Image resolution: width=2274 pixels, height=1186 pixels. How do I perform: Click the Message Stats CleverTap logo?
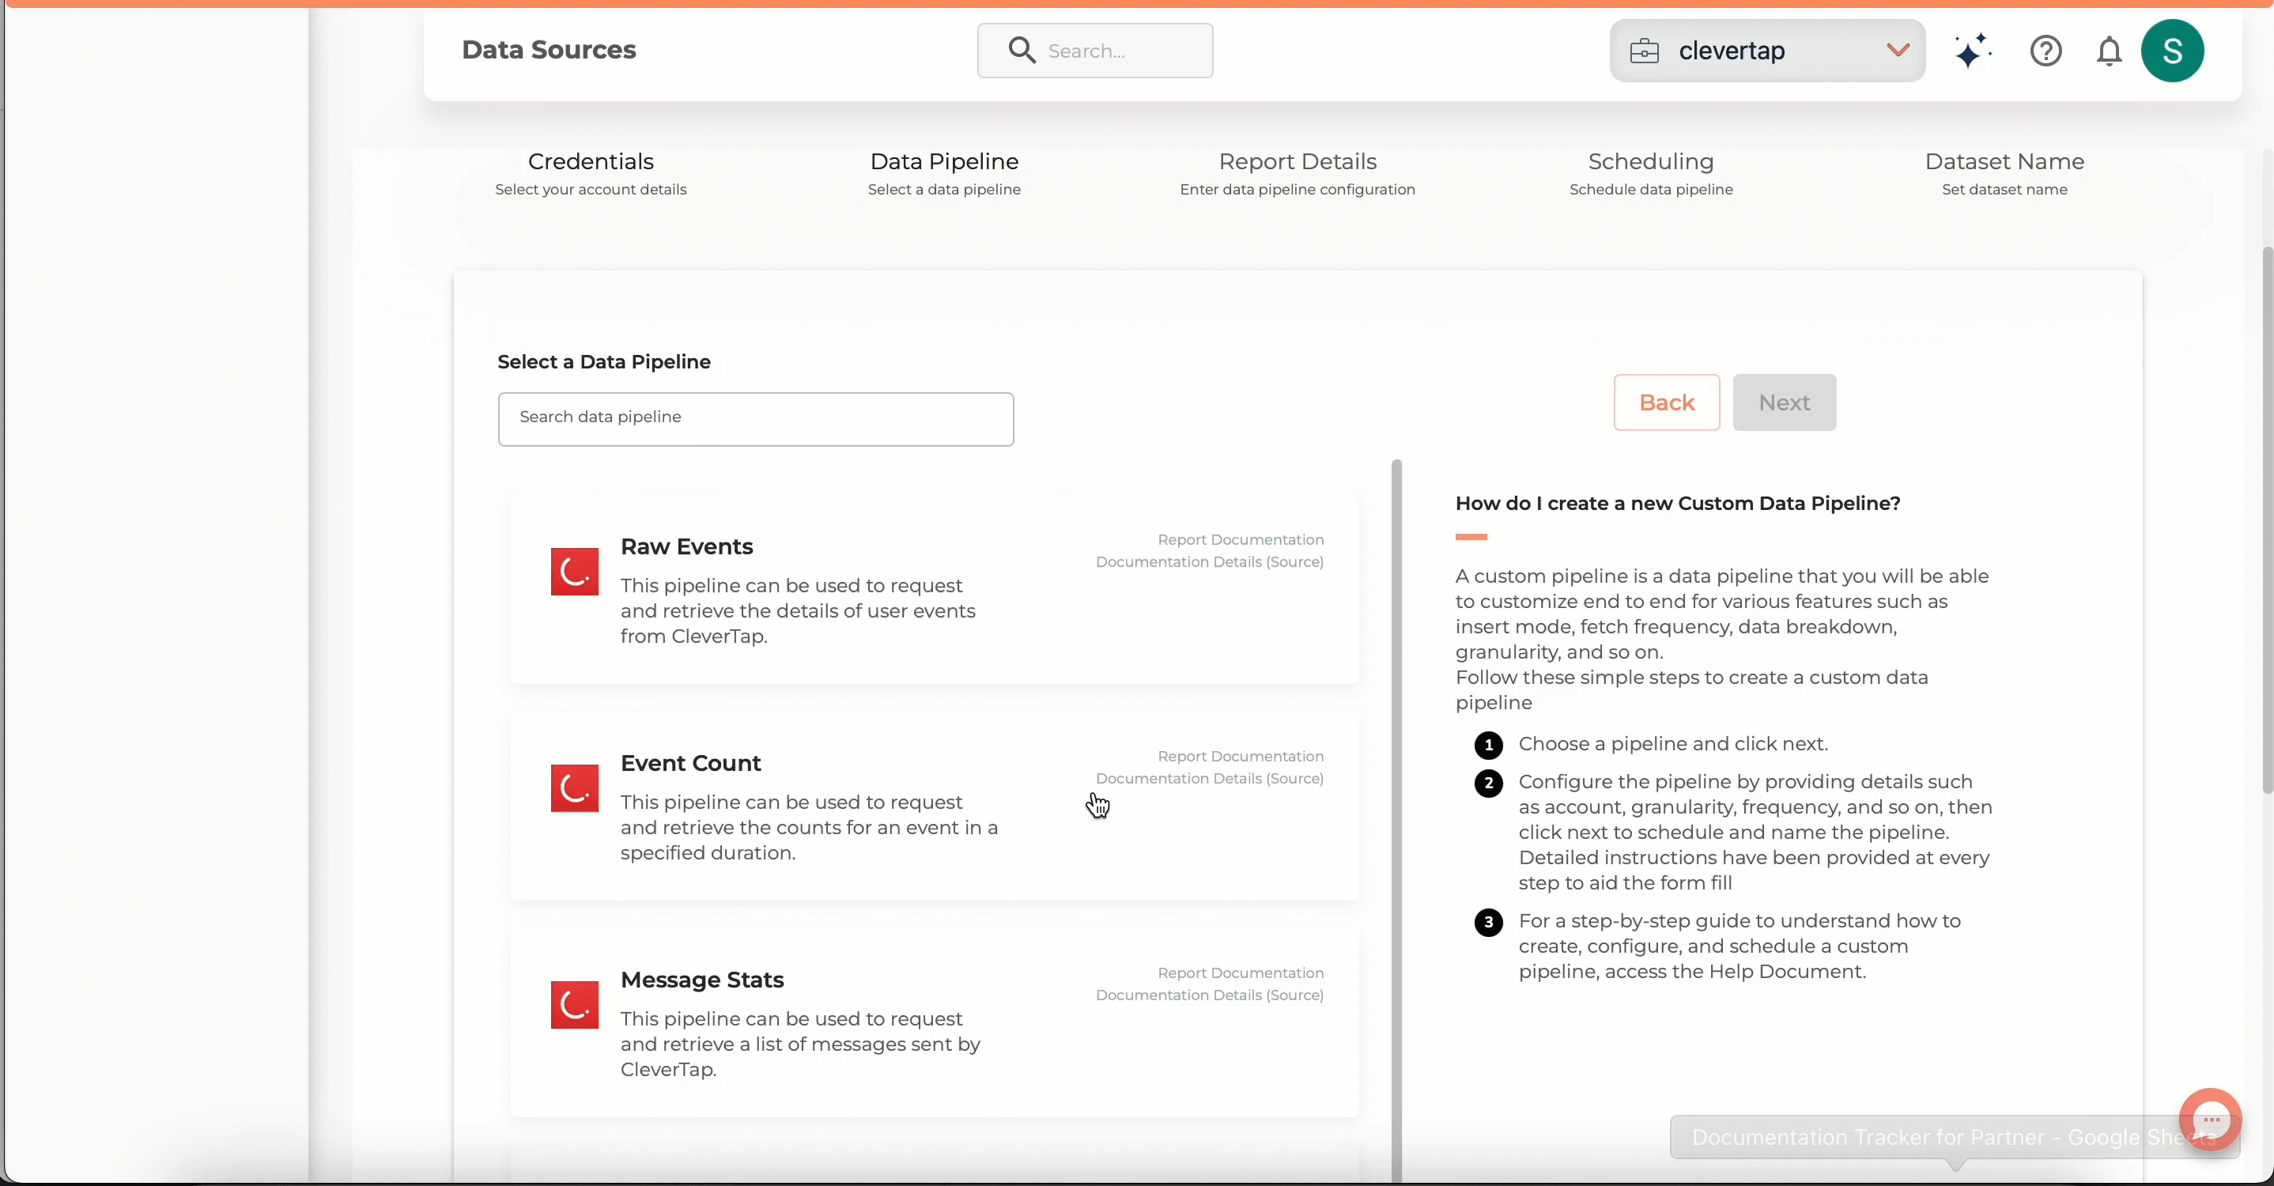pyautogui.click(x=575, y=1005)
